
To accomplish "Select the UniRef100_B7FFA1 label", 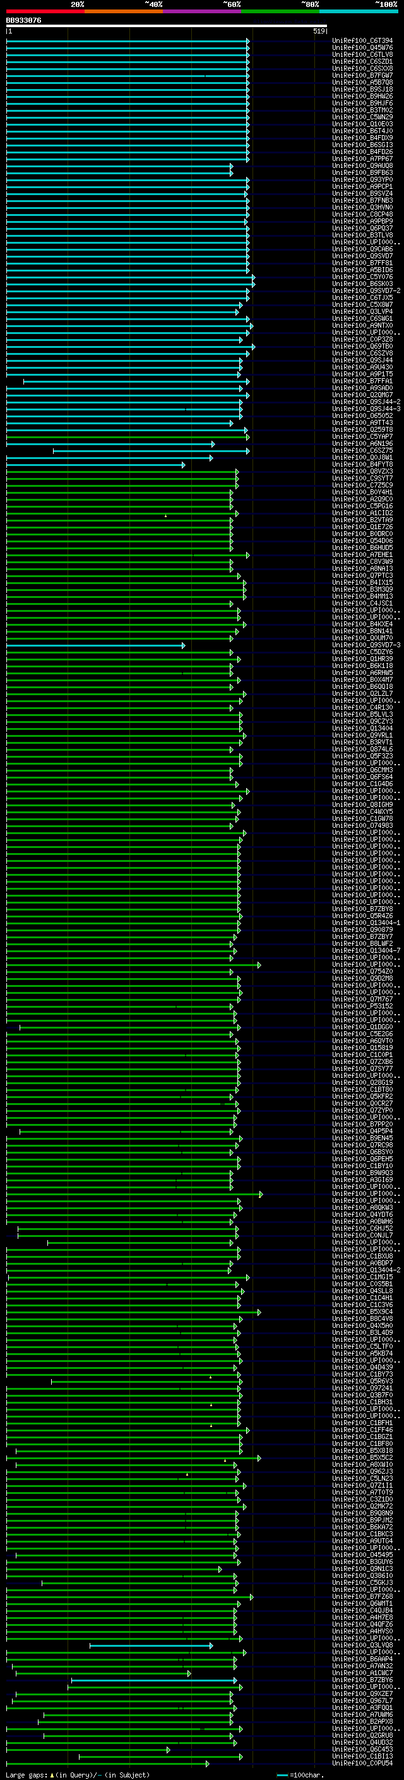I will [362, 381].
